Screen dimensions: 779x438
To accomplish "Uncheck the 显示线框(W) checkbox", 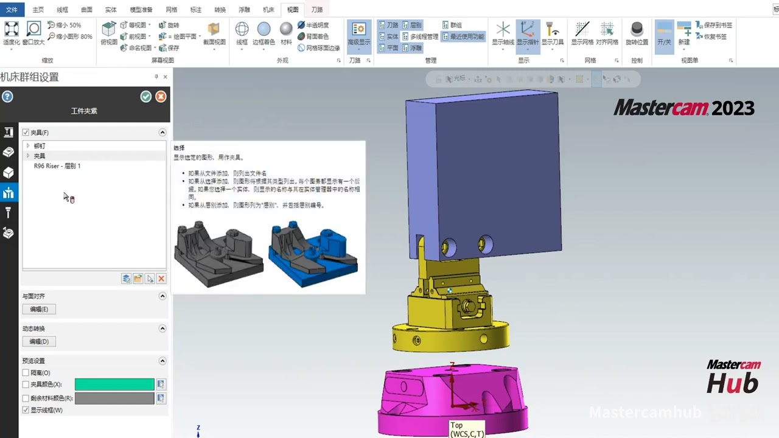I will point(26,410).
